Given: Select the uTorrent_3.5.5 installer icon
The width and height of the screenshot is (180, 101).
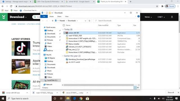Looking at the screenshot, I should (x=67, y=47).
